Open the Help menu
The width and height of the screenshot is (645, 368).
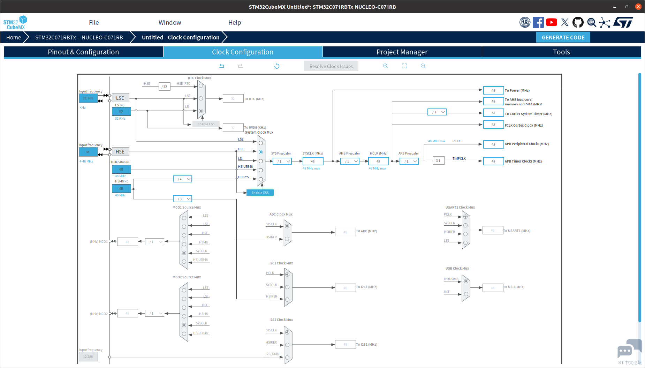pyautogui.click(x=235, y=22)
